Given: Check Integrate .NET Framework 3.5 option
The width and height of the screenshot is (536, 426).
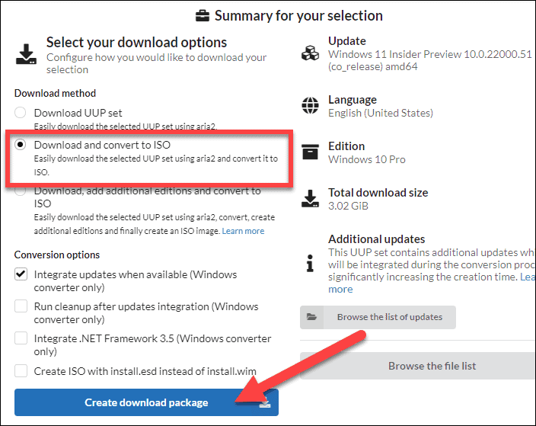Looking at the screenshot, I should coord(21,338).
